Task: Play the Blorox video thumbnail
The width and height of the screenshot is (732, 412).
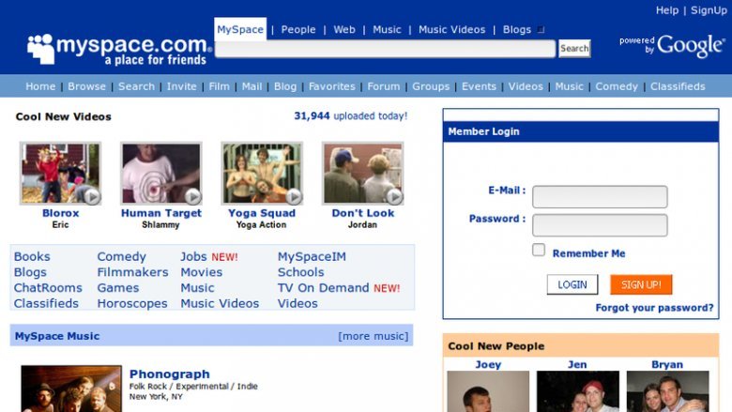Action: (x=60, y=173)
